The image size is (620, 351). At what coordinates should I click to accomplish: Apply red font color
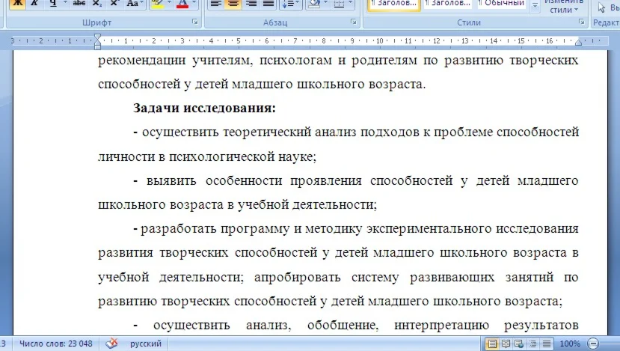coord(182,4)
